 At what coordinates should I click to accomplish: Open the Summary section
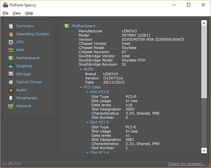point(25,26)
